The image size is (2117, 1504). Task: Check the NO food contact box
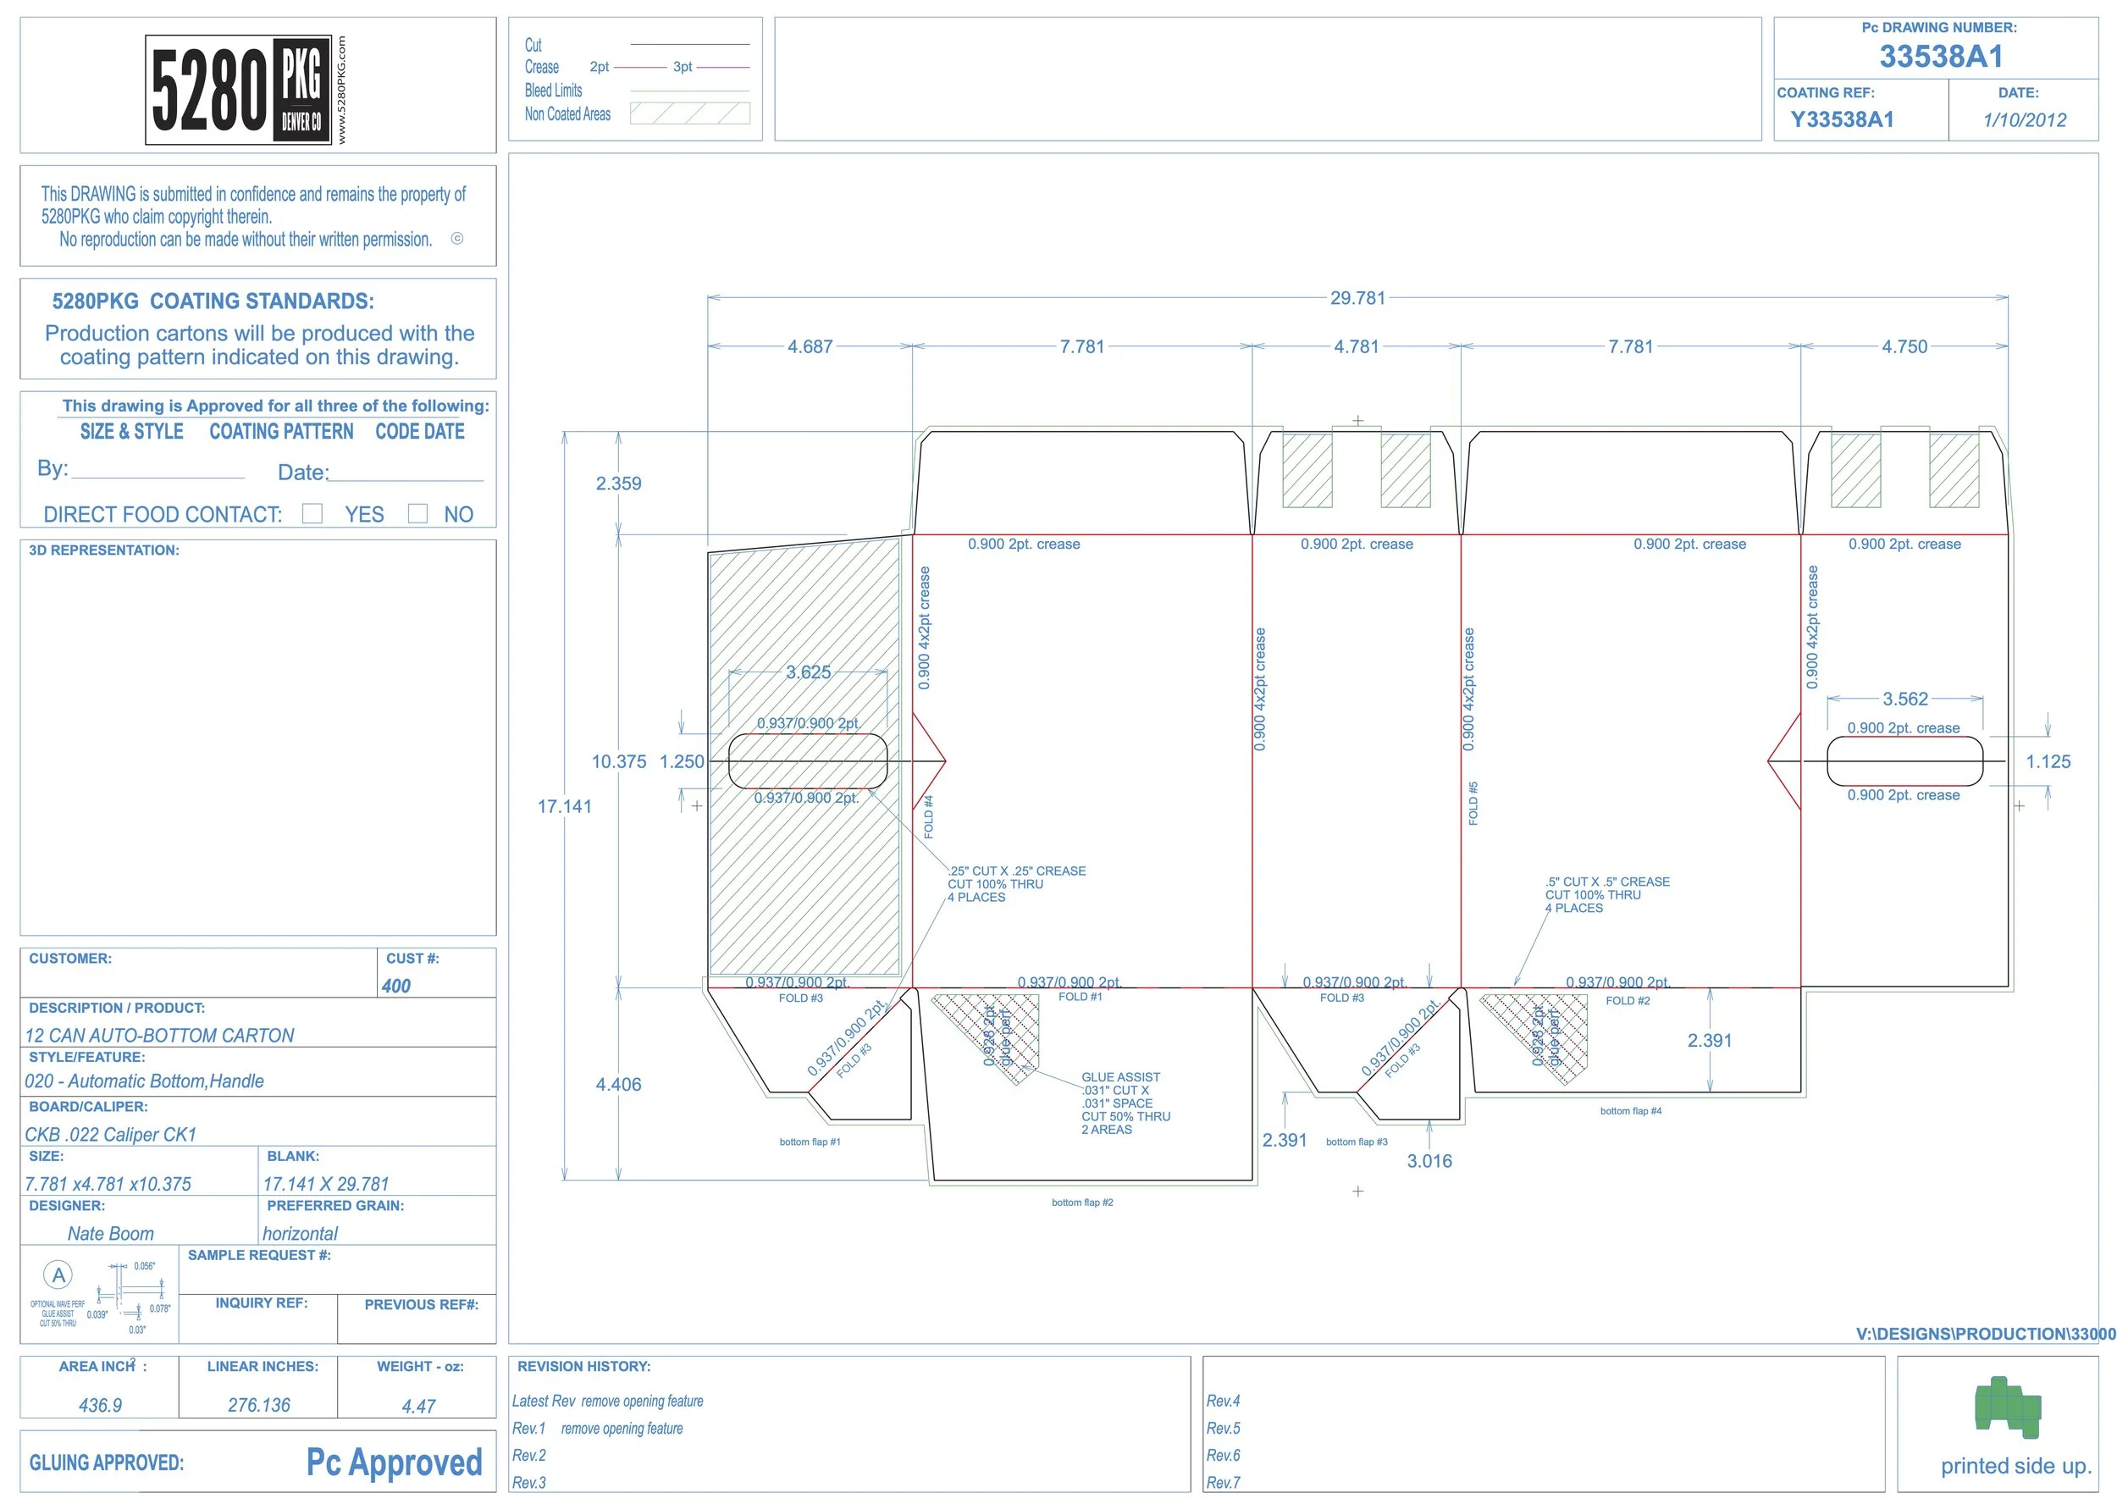[417, 513]
